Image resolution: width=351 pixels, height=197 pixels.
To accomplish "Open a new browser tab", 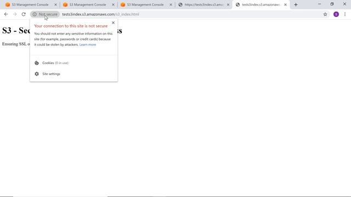I will [296, 5].
